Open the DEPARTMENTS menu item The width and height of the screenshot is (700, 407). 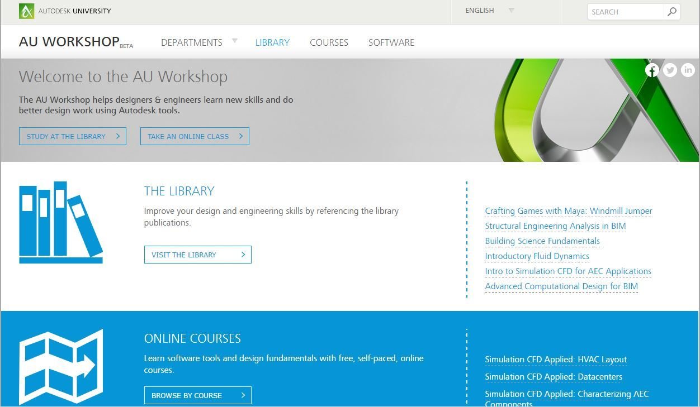pos(191,42)
